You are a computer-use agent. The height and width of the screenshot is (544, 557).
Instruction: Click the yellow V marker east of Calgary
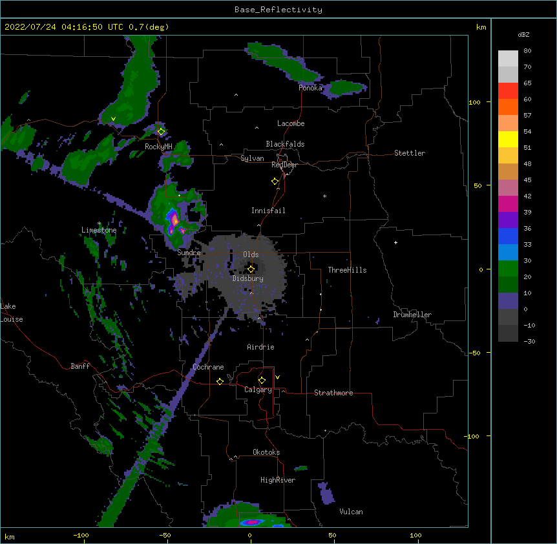[277, 377]
